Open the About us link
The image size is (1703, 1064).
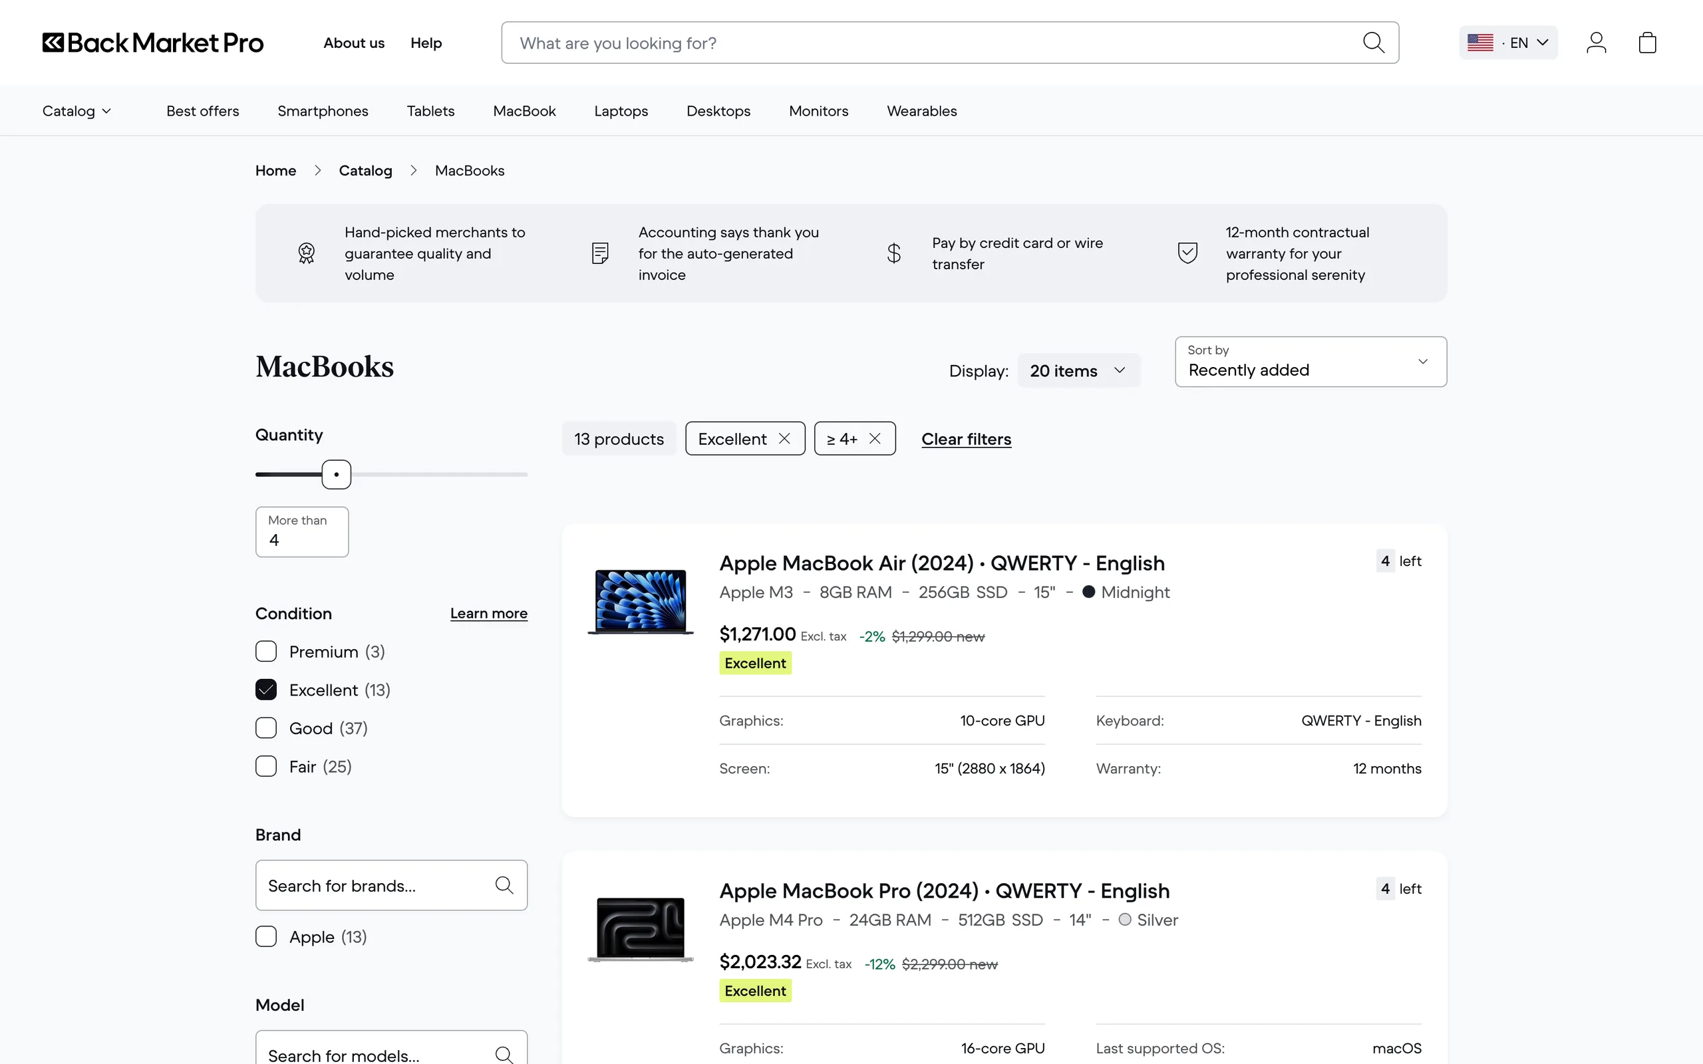[x=354, y=43]
